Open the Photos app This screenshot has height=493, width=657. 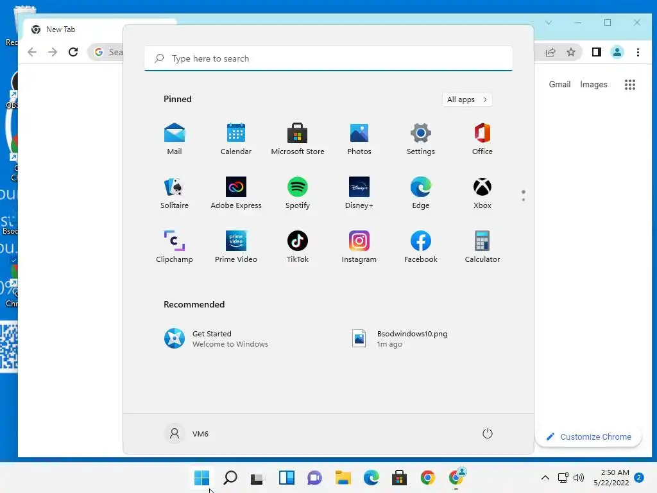point(359,139)
